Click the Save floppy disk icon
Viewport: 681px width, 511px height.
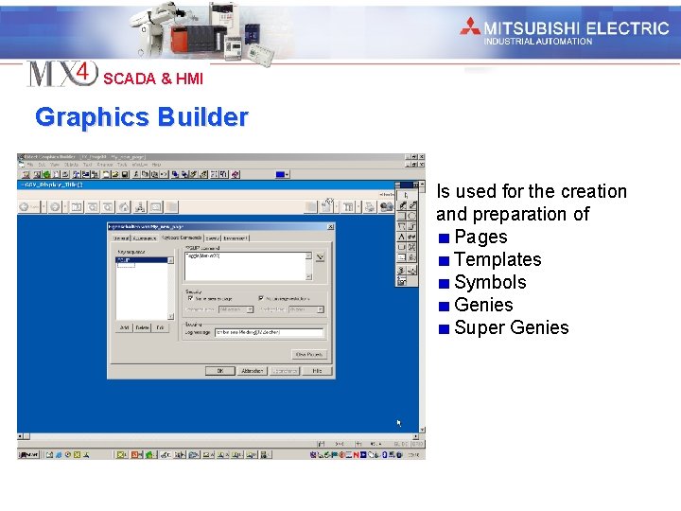click(125, 174)
